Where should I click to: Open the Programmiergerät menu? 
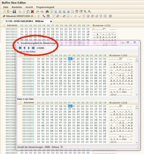tap(45, 7)
